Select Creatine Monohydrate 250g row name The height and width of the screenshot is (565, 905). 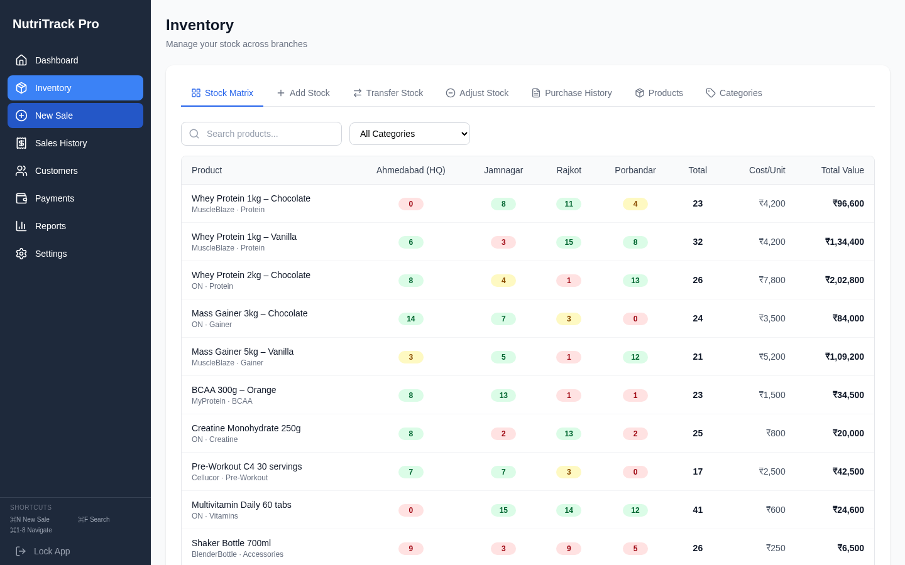(x=246, y=428)
